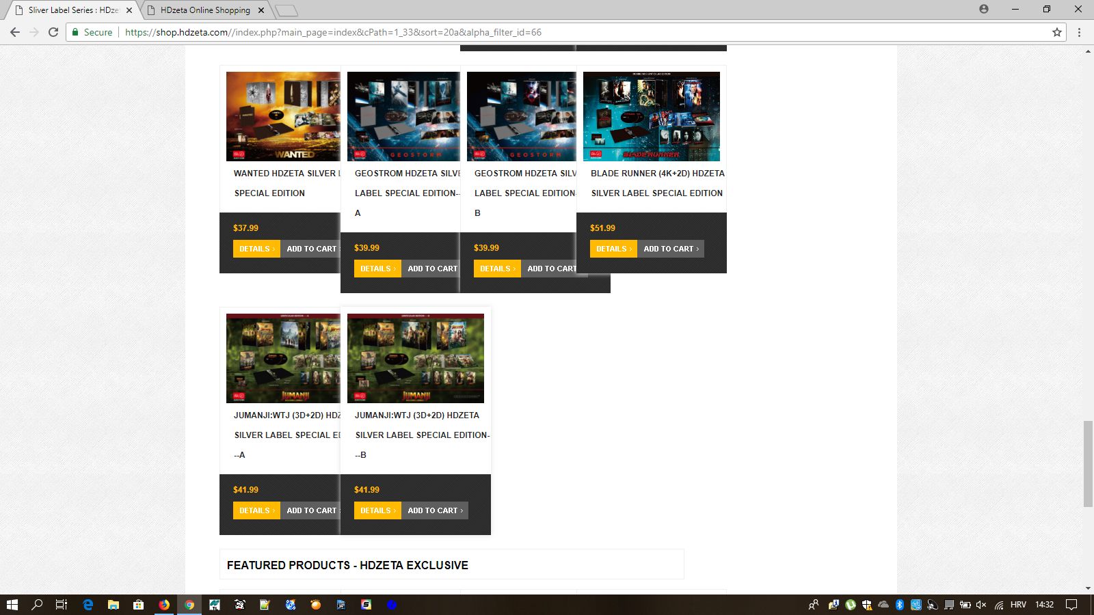Open Task View from the taskbar
1094x615 pixels.
click(61, 605)
